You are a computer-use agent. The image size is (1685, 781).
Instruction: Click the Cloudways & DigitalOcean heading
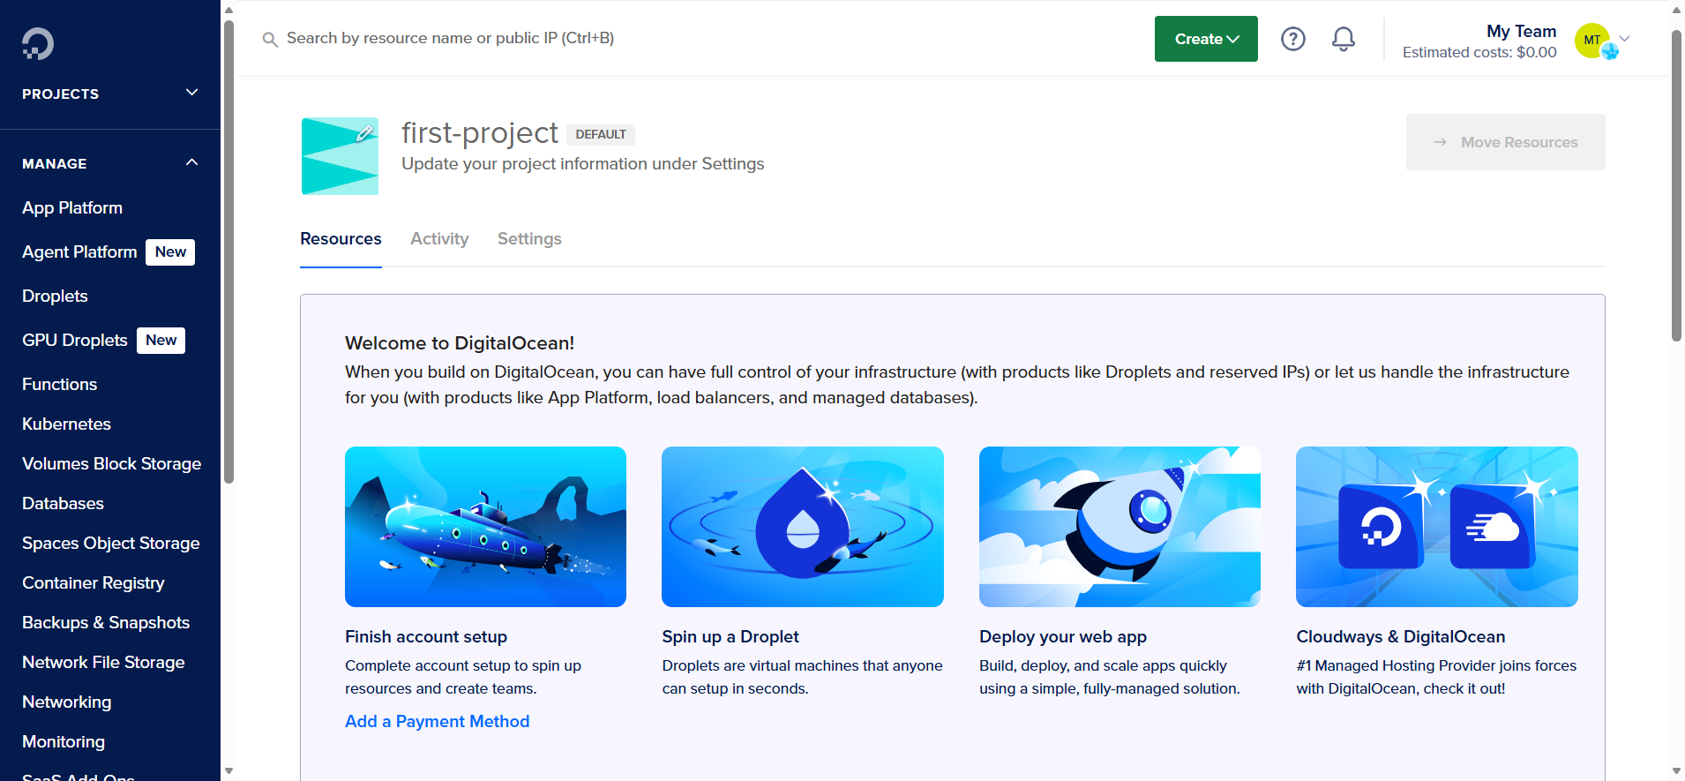click(x=1401, y=636)
